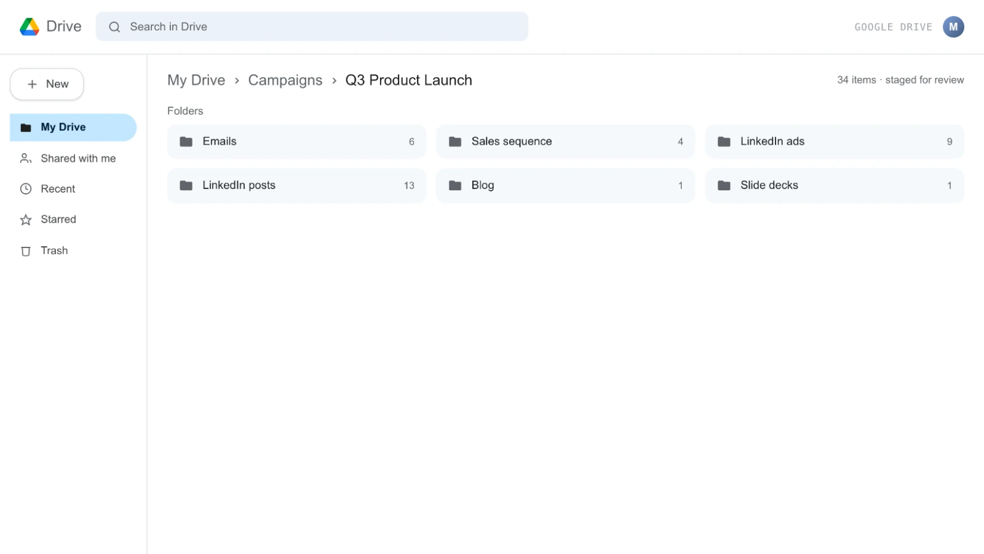Open the Trash section

(73, 251)
